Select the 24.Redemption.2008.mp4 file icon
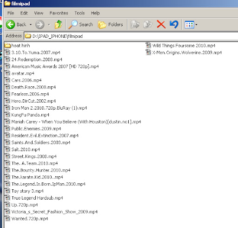 7,59
